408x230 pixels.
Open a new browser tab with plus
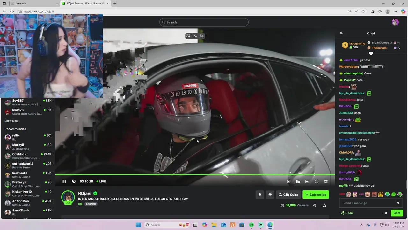(115, 4)
